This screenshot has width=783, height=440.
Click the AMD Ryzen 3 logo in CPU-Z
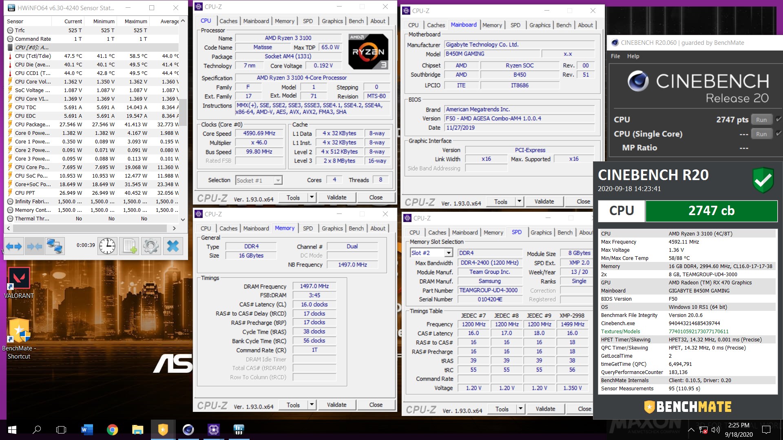tap(368, 51)
